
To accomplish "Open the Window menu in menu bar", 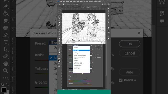I will tap(96, 1).
